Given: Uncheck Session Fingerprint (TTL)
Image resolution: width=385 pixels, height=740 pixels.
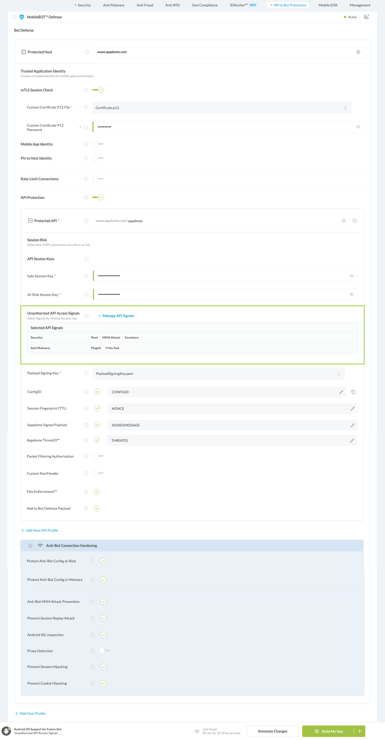Looking at the screenshot, I should tap(97, 409).
